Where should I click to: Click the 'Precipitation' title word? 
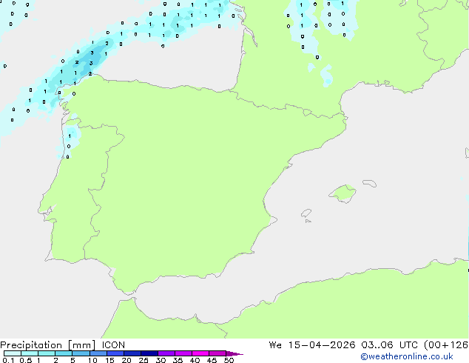31,345
